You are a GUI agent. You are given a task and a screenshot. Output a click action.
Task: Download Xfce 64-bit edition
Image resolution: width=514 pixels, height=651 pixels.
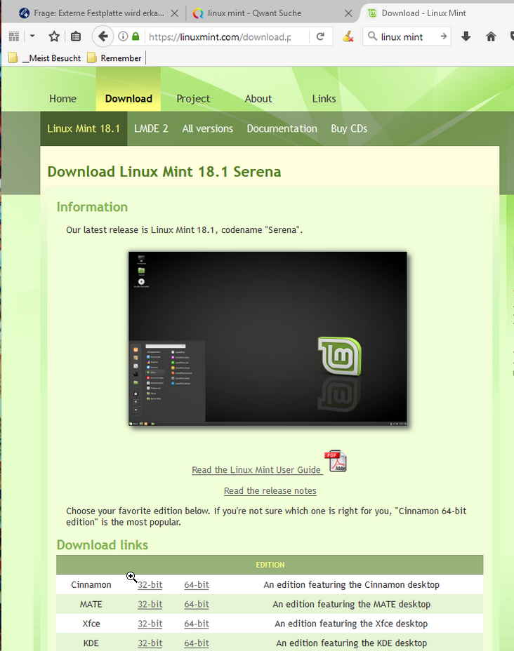(x=197, y=624)
